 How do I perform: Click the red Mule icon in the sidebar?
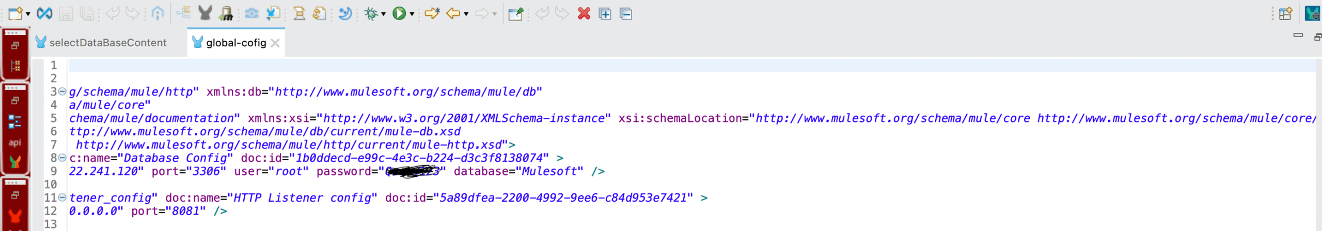tap(15, 217)
